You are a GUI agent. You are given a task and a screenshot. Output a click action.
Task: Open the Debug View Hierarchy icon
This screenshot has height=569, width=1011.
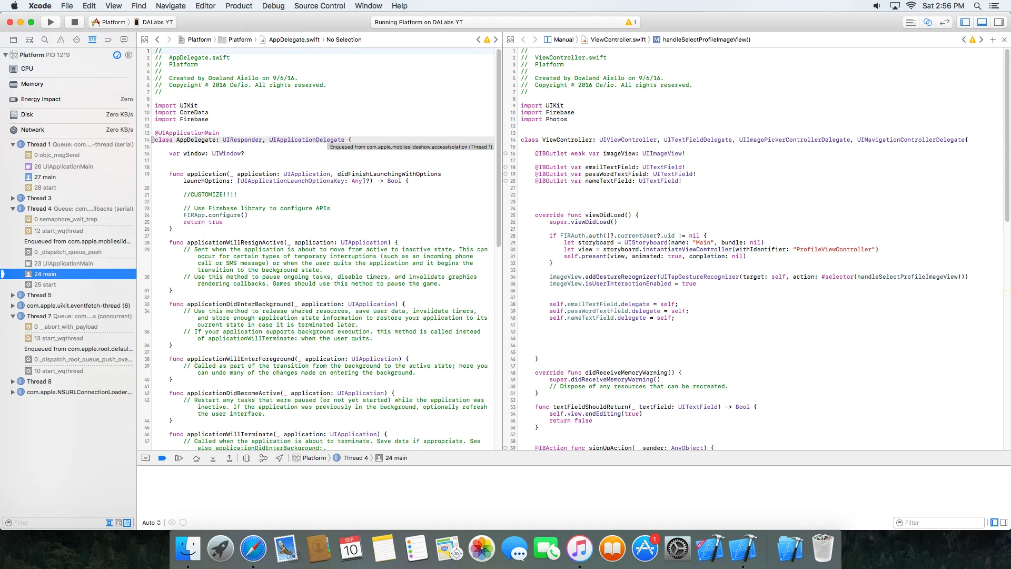[x=246, y=458]
